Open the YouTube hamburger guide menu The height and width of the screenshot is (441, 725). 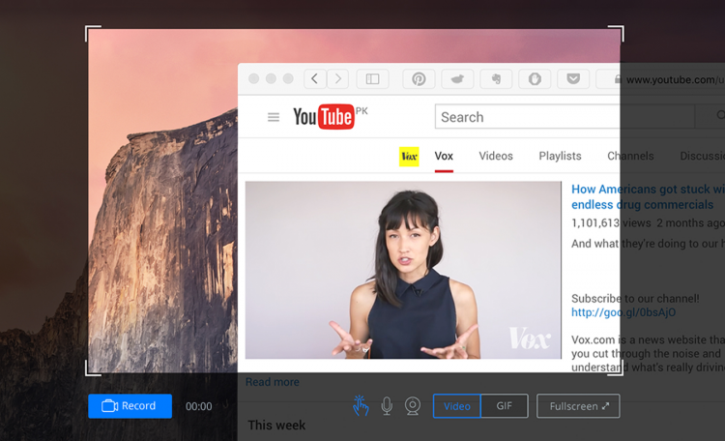(274, 117)
